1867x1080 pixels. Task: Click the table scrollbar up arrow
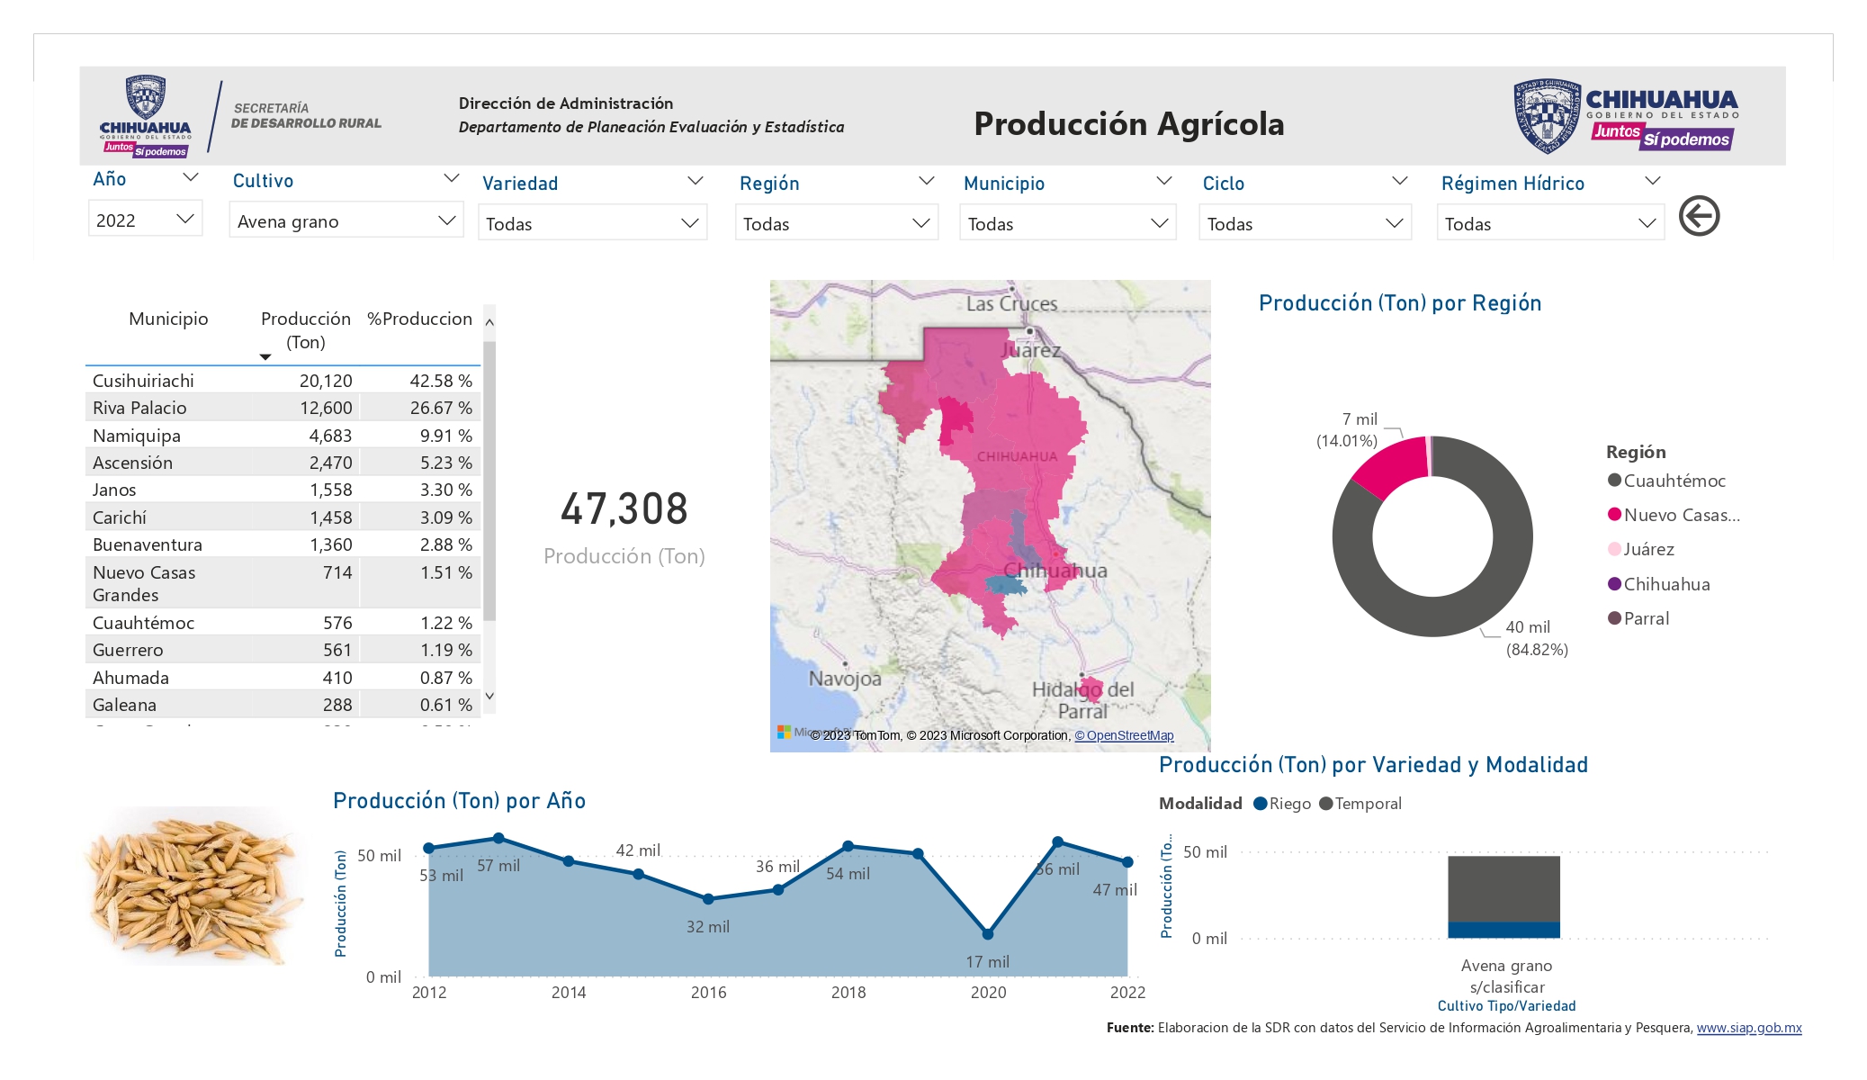[x=489, y=321]
